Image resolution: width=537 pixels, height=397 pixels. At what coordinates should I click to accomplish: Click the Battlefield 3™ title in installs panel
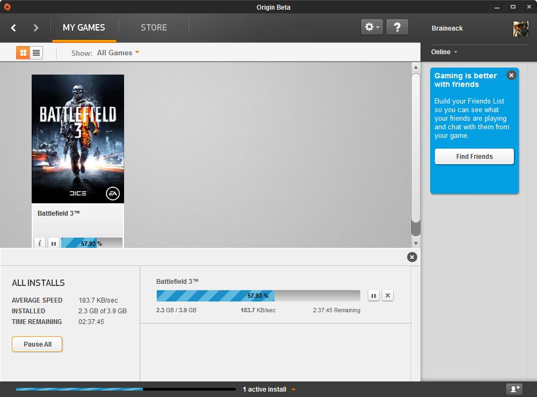pos(177,281)
